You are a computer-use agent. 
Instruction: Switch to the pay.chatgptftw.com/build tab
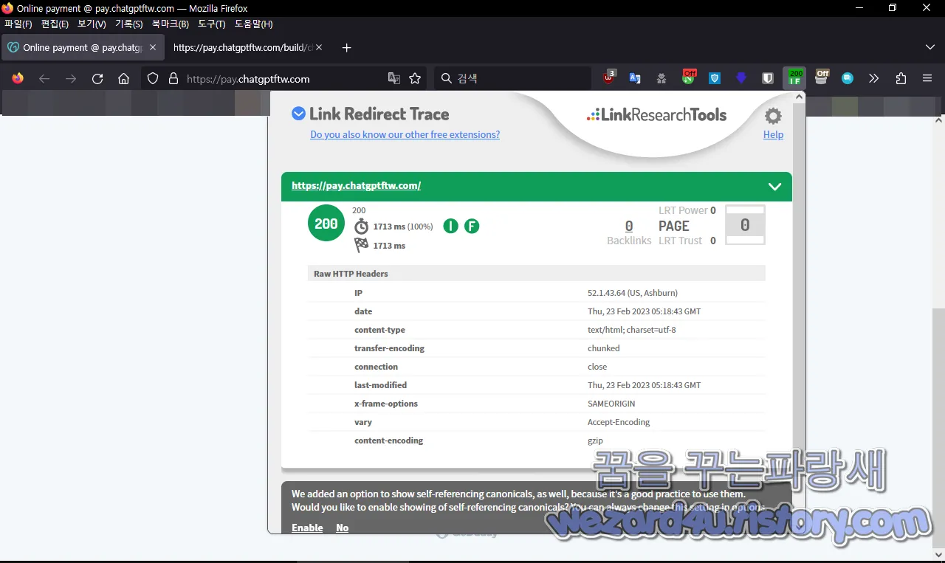tap(247, 47)
